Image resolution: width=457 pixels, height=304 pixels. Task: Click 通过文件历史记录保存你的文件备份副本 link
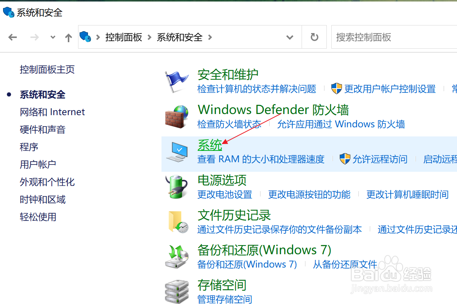[x=280, y=230]
